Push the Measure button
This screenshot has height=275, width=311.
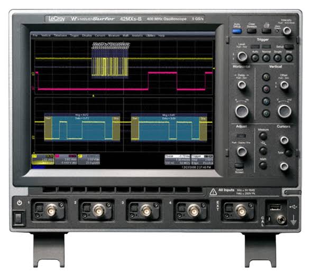pyautogui.click(x=263, y=136)
